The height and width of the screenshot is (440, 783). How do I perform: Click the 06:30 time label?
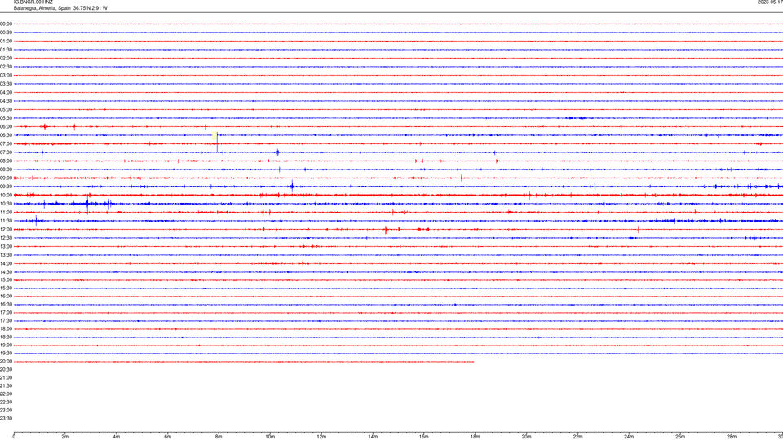6,135
